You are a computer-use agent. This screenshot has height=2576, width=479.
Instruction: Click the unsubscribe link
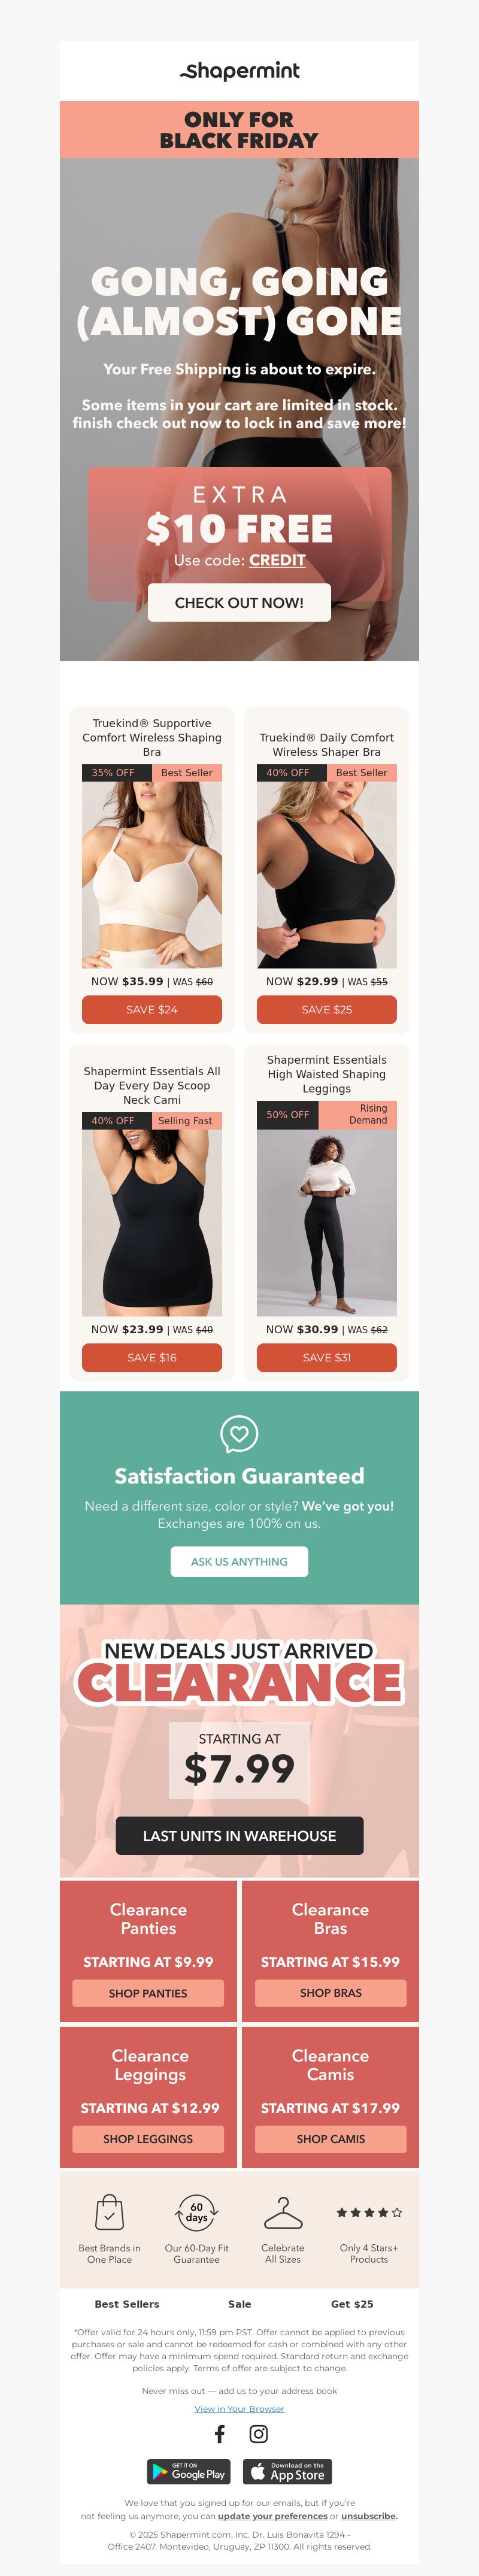point(368,2516)
